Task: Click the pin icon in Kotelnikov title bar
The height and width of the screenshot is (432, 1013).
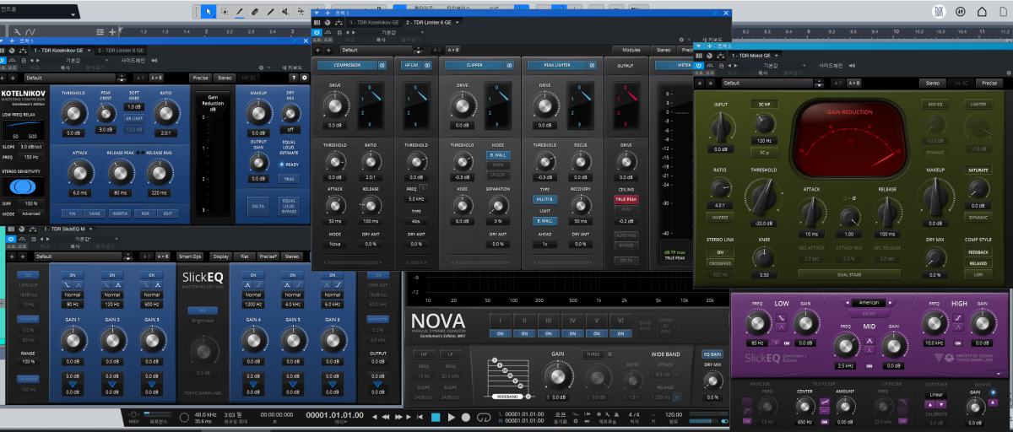Action: (x=295, y=41)
